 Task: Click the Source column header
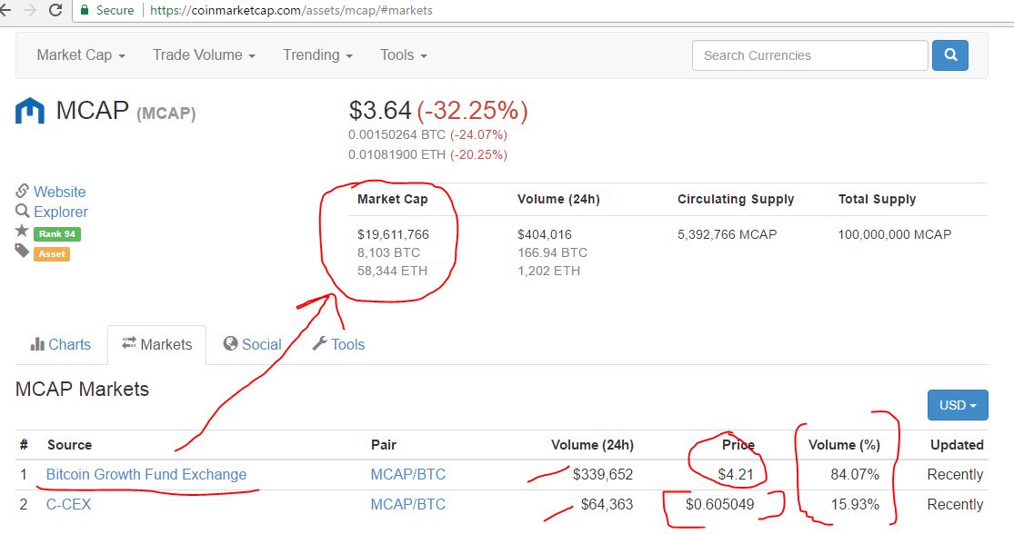69,445
